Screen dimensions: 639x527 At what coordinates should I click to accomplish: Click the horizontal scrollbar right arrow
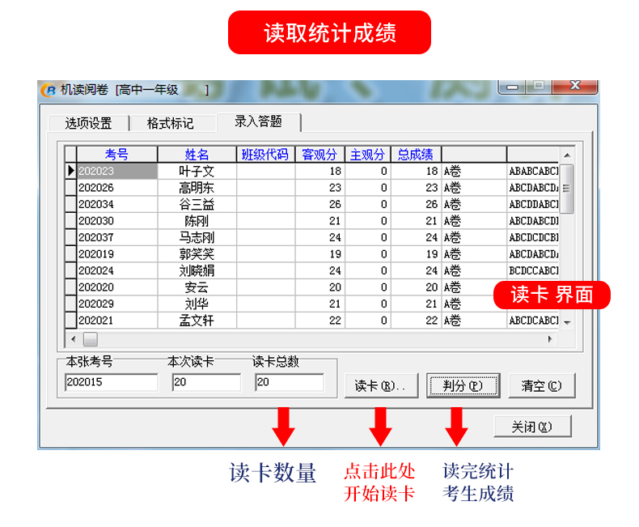click(x=552, y=339)
